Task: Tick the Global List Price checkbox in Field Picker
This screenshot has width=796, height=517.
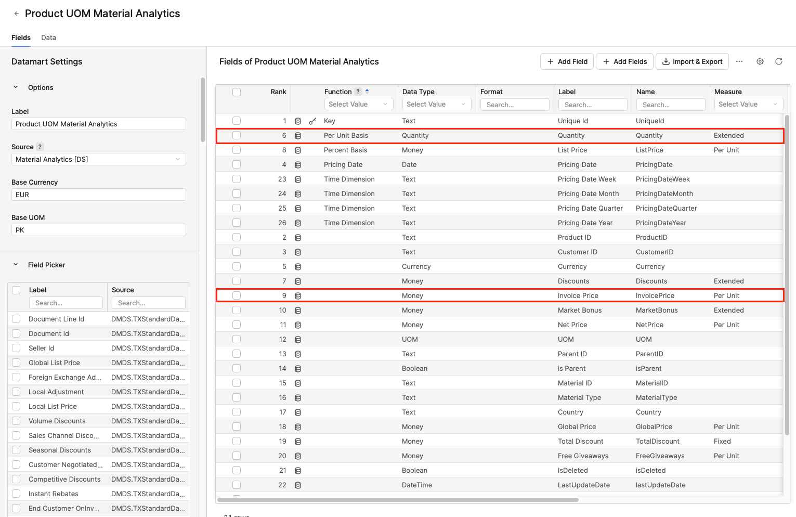Action: [x=16, y=363]
